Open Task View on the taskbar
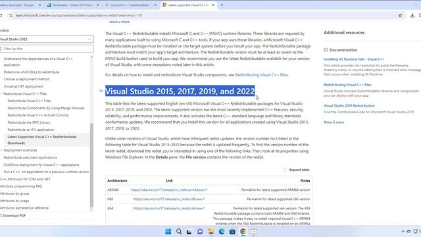Viewport: 421px width, 237px height. [189, 232]
